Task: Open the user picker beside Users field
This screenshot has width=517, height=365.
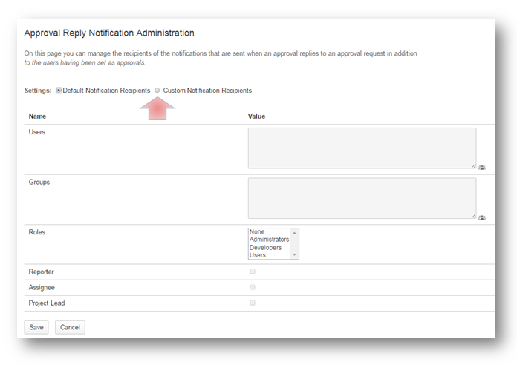Action: pyautogui.click(x=482, y=168)
